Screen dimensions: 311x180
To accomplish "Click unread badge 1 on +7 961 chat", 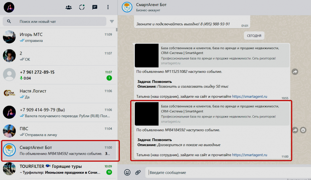I will pos(109,78).
